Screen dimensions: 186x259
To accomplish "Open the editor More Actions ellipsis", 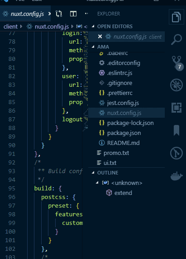I will (x=86, y=14).
